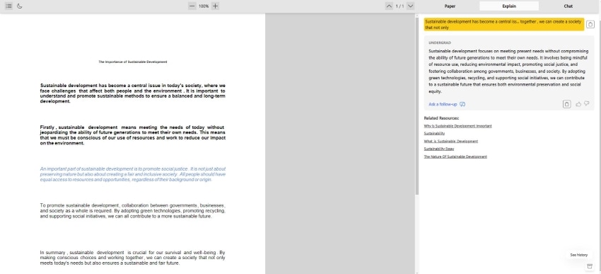Image resolution: width=601 pixels, height=274 pixels.
Task: Go to next page with down chevron
Action: pos(411,6)
